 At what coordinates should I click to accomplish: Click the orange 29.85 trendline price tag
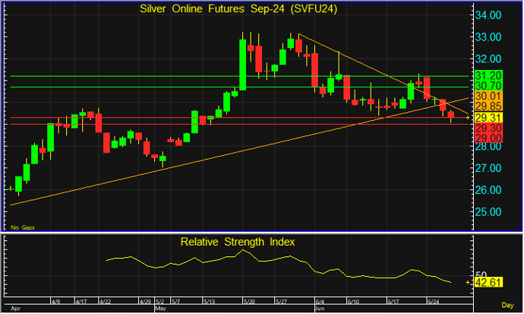tap(485, 107)
